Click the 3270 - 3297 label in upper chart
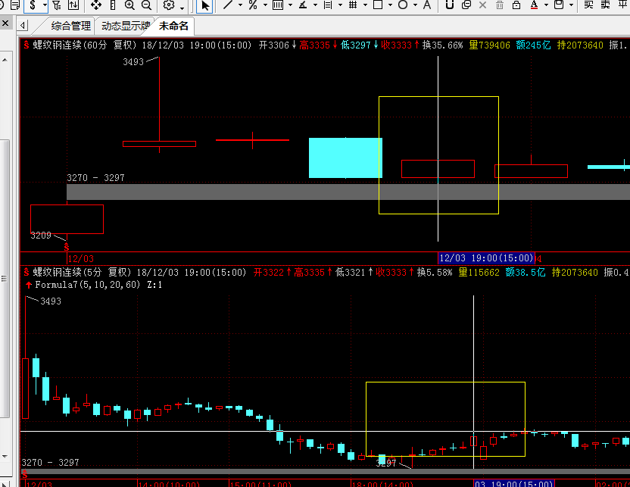 (95, 177)
